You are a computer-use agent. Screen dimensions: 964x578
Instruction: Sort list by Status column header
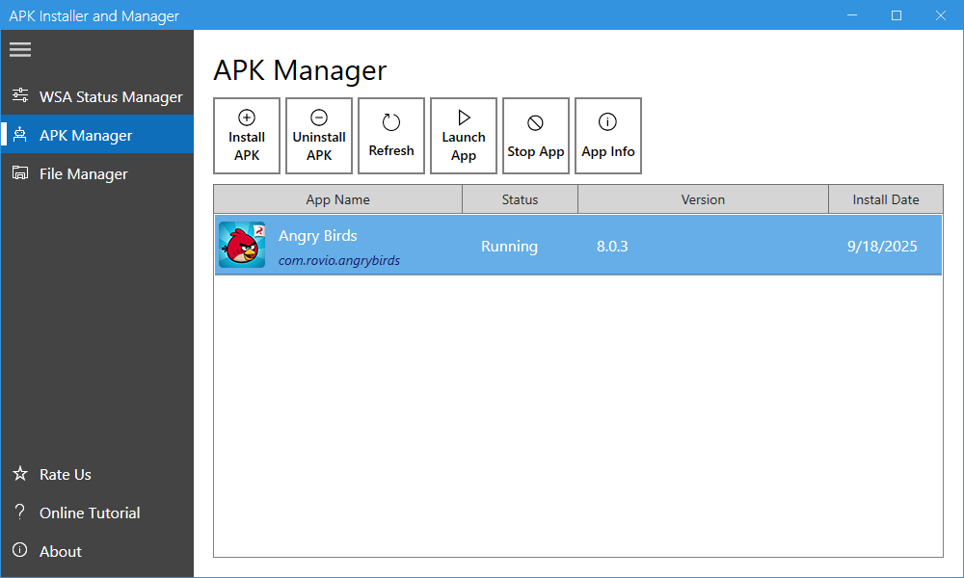(520, 199)
